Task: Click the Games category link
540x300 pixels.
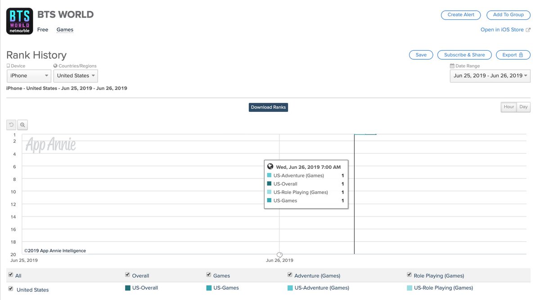Action: (65, 30)
